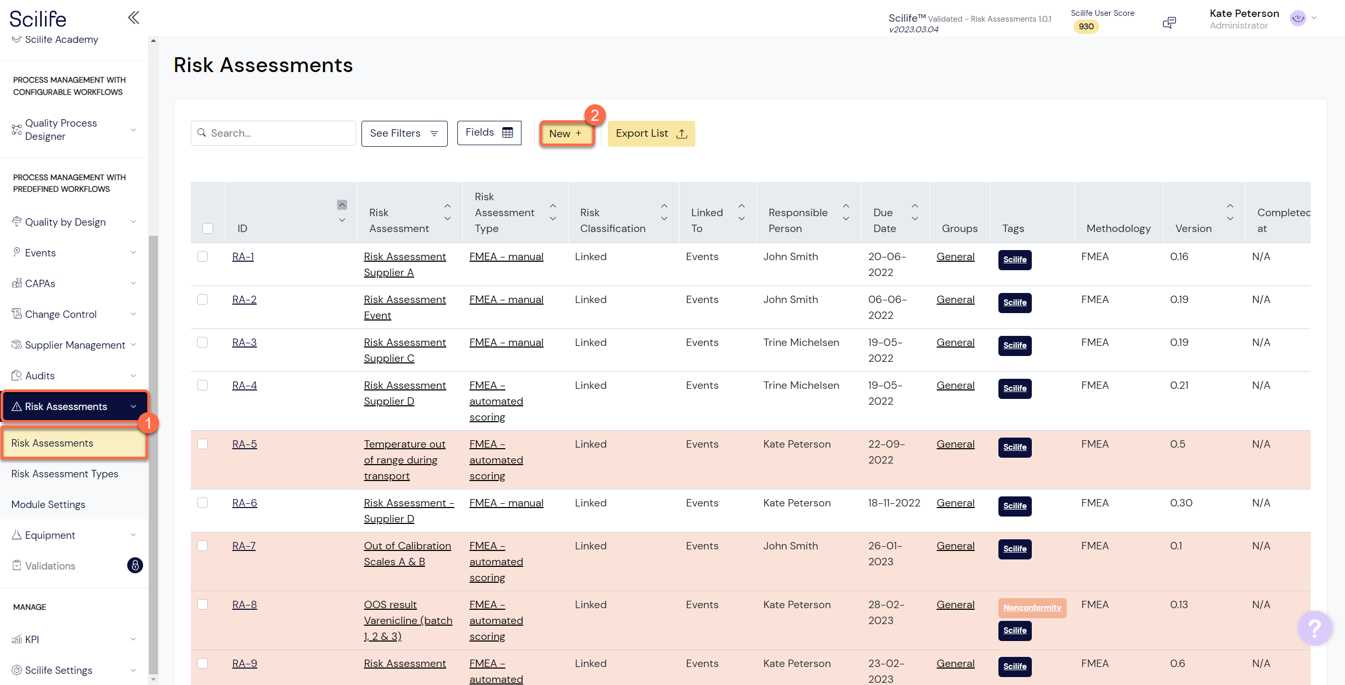Click the Change Control sidebar icon
Screen dimensions: 1345x685
[x=16, y=314]
